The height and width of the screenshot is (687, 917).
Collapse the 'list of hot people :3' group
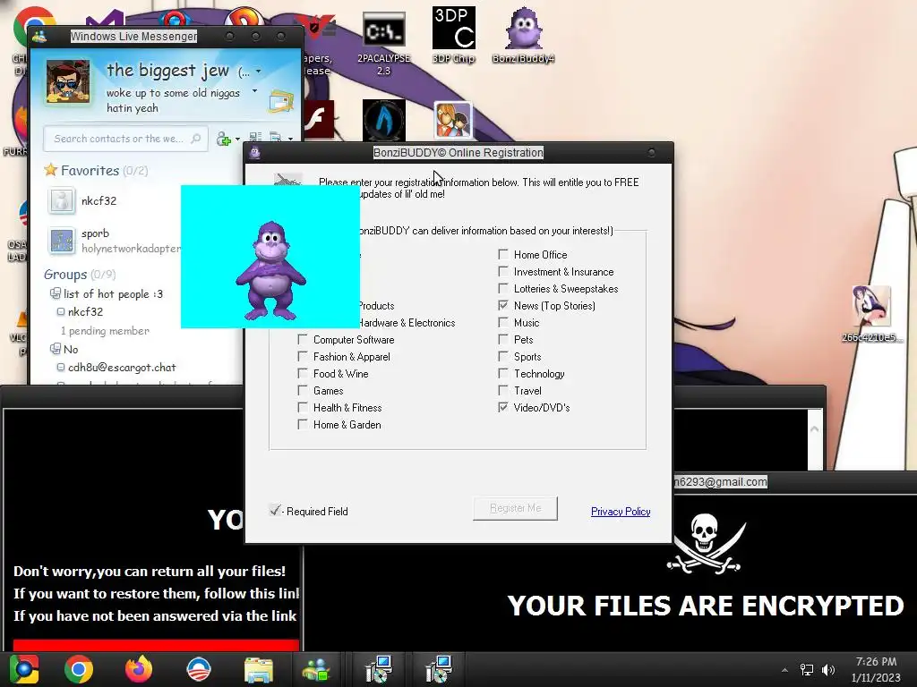click(x=107, y=293)
